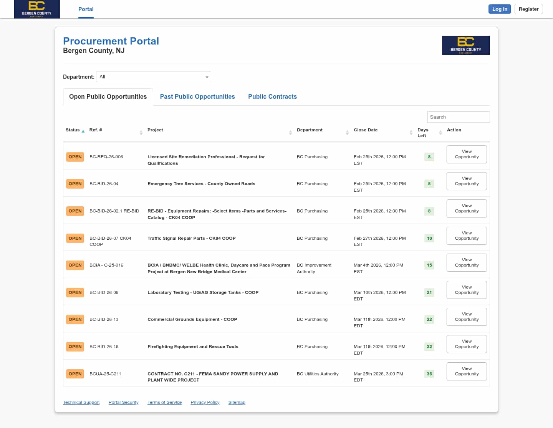This screenshot has height=428, width=553.
Task: Focus the Search input field
Action: point(458,117)
